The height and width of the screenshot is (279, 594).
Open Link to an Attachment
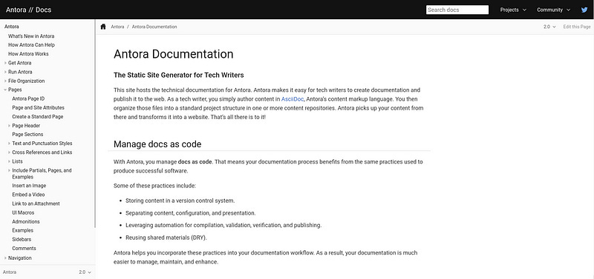pyautogui.click(x=36, y=204)
